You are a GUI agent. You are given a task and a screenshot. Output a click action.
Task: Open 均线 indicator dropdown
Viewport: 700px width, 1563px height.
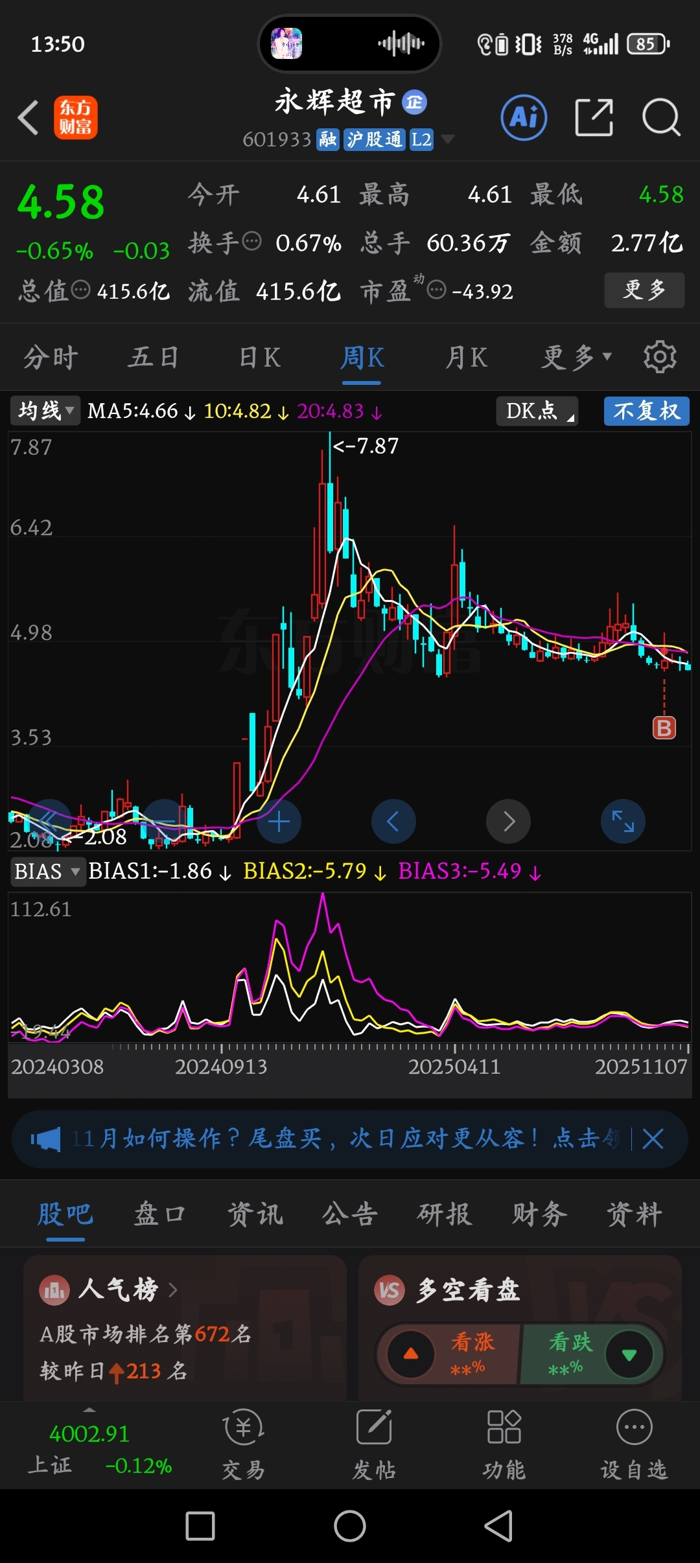click(x=45, y=411)
